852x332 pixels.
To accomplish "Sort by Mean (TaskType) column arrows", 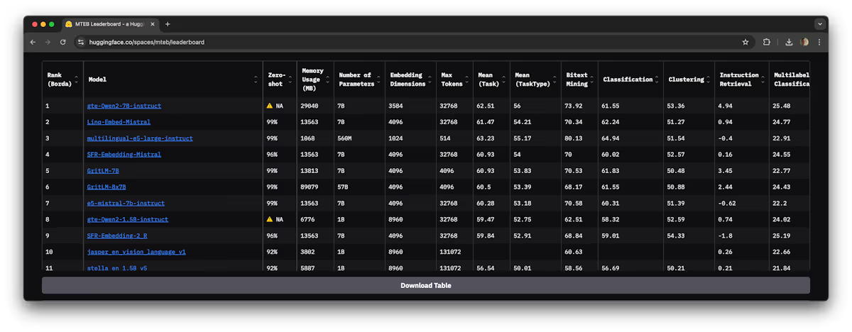I will [x=555, y=79].
